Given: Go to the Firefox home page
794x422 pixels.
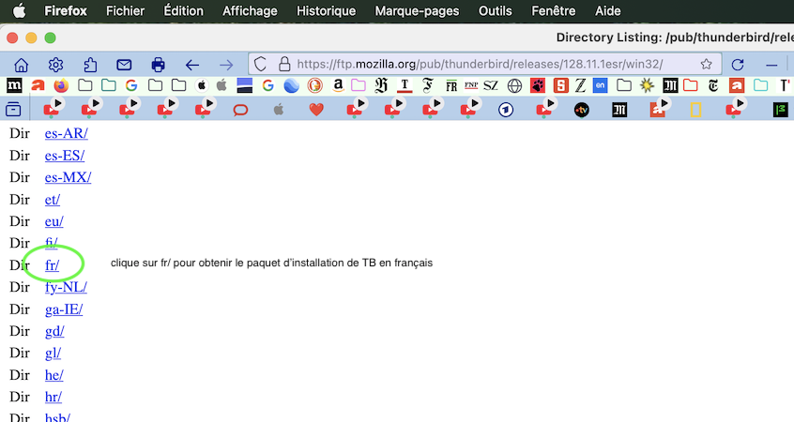Looking at the screenshot, I should 22,65.
